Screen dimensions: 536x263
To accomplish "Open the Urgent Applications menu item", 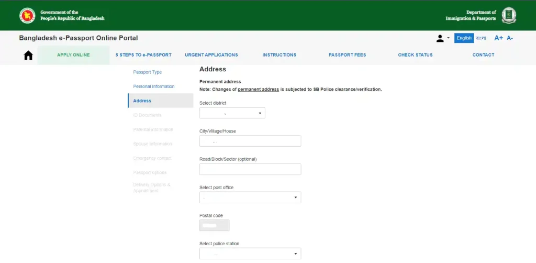I will pyautogui.click(x=211, y=55).
